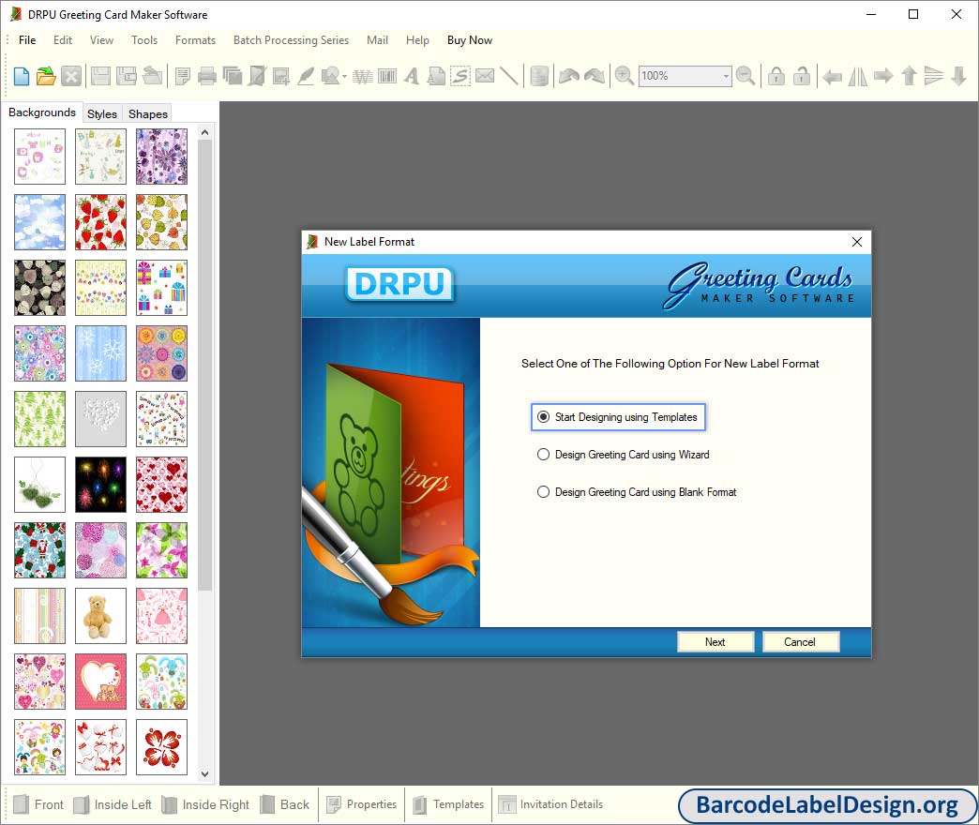Click the signature S icon
This screenshot has height=825, width=979.
[460, 76]
